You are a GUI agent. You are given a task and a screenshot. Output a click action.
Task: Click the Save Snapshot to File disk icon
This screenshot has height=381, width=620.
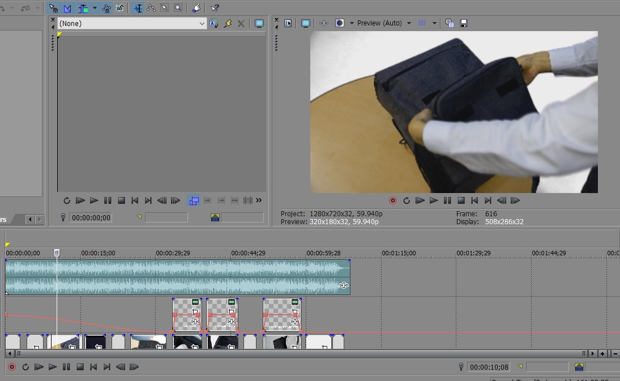click(464, 23)
